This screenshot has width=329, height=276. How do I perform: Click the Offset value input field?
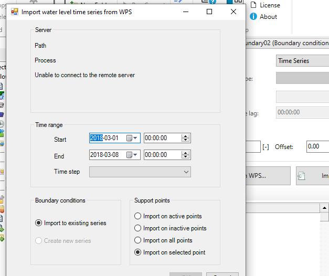pyautogui.click(x=317, y=147)
